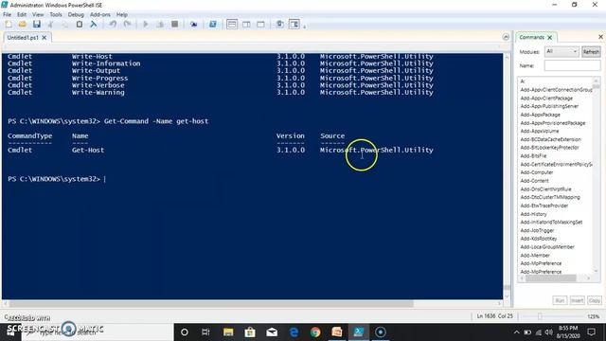Expand the Modules dropdown set to All
The image size is (606, 341).
(561, 51)
